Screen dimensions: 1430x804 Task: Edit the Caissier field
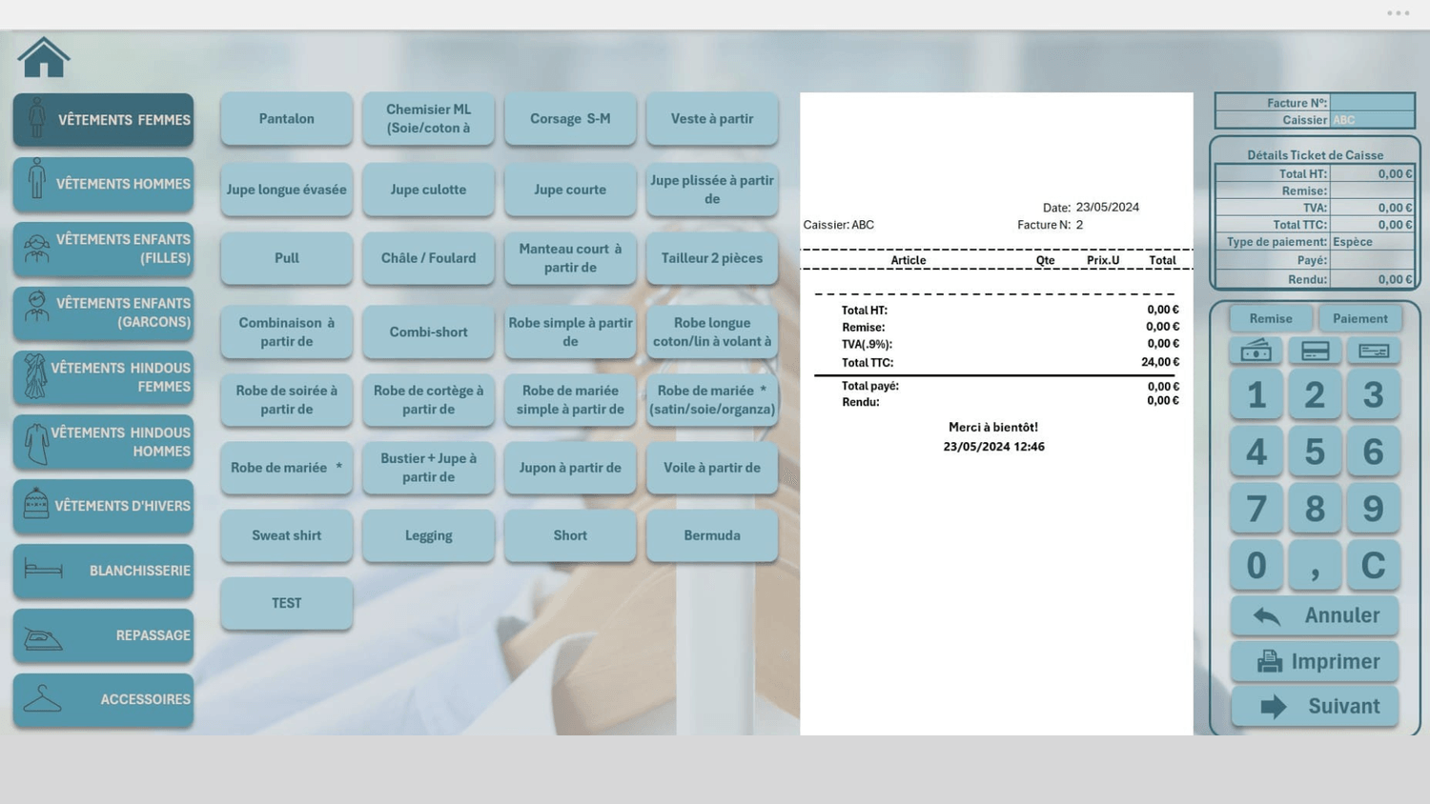pos(1372,120)
